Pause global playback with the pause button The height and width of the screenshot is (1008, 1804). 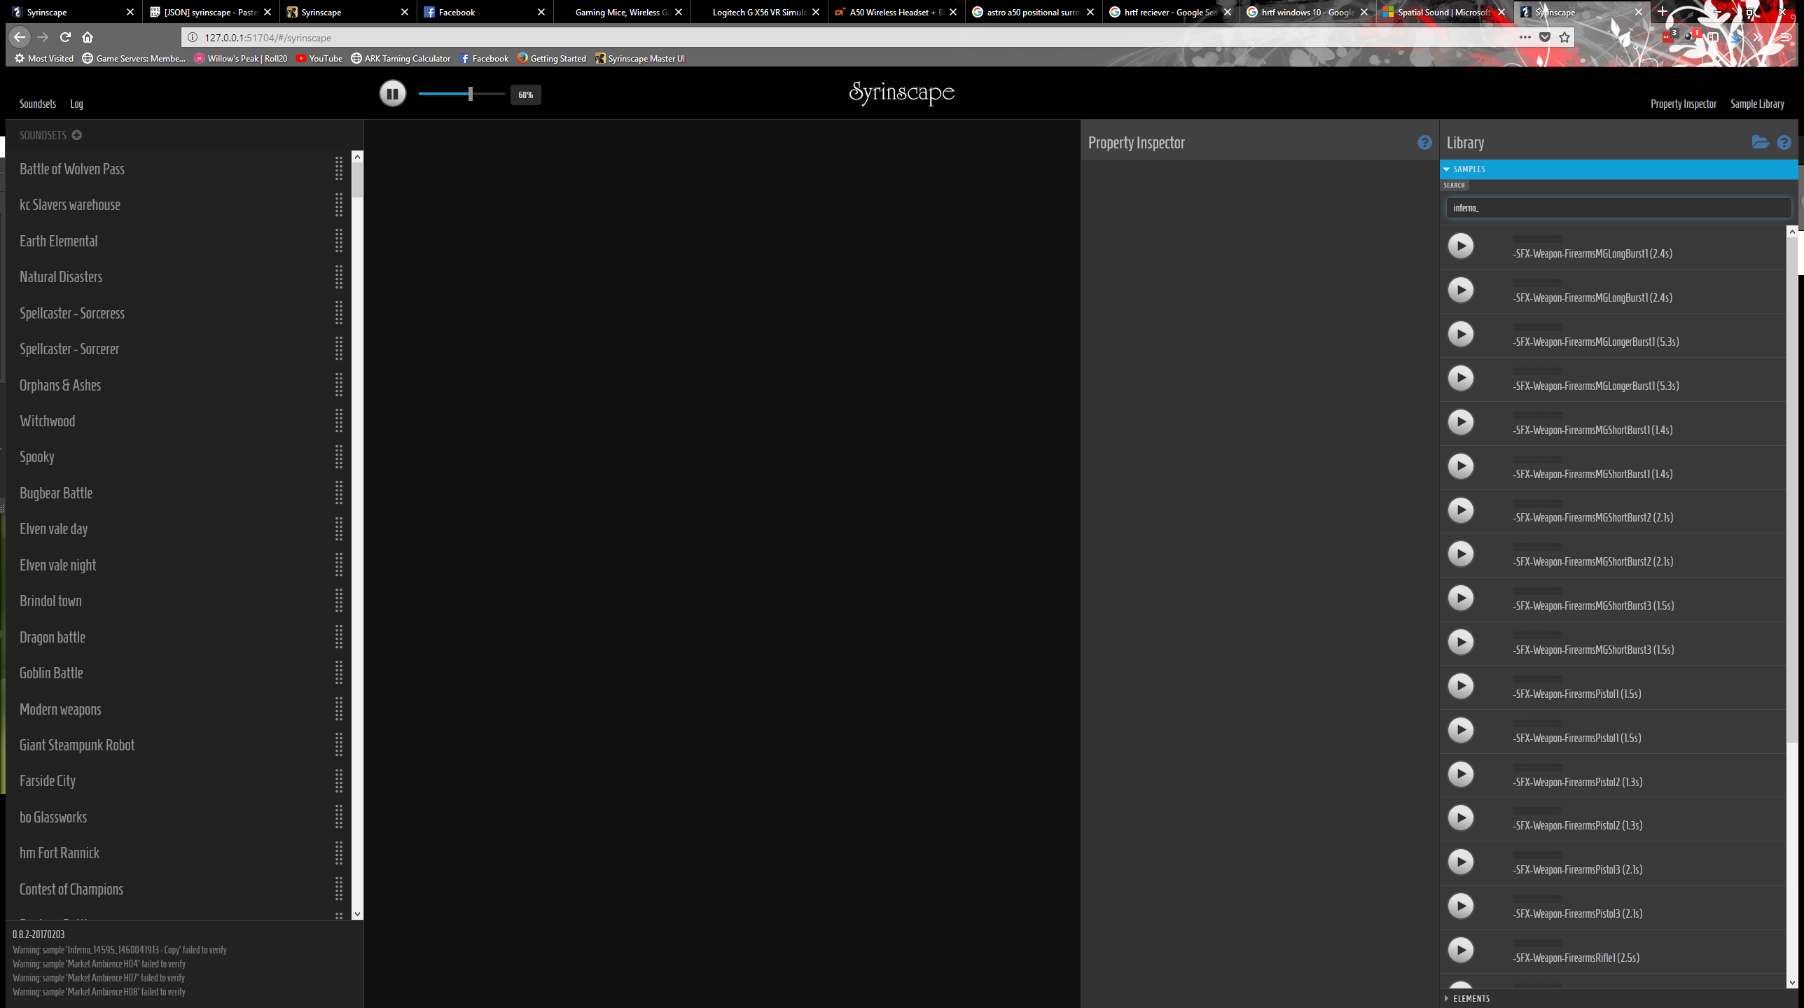tap(392, 93)
